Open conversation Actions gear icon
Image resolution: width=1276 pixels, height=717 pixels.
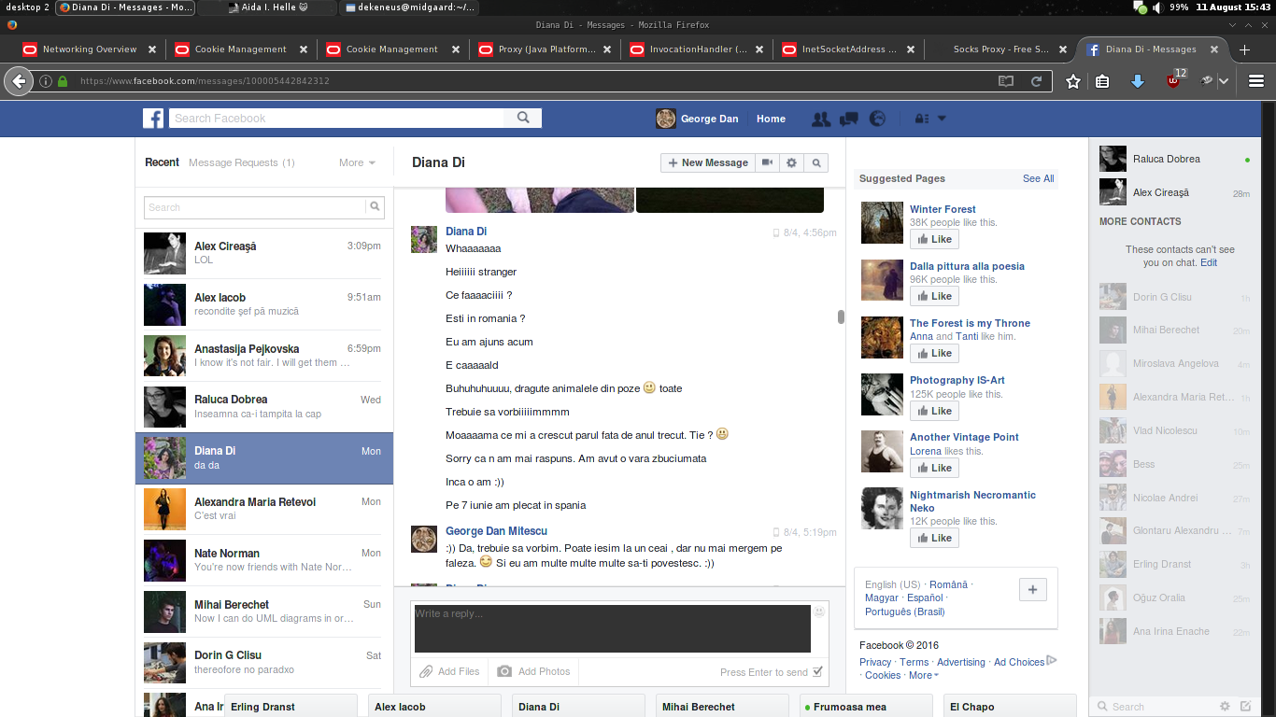(792, 162)
